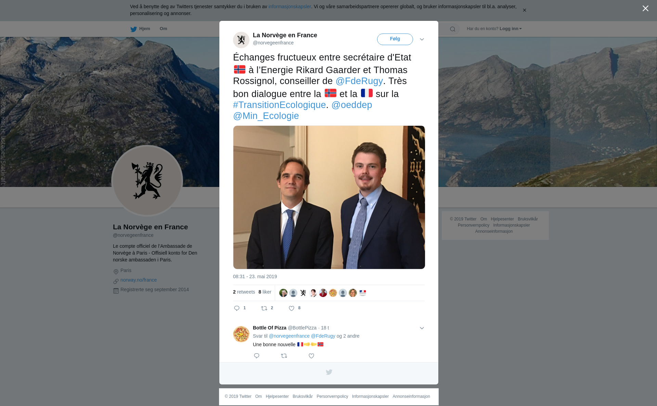Reply to the Bottle Of Pizza comment
This screenshot has width=657, height=406.
[257, 356]
